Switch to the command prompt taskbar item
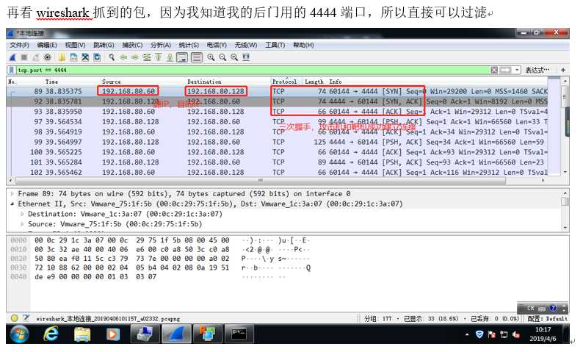Image resolution: width=583 pixels, height=352 pixels. coord(239,334)
